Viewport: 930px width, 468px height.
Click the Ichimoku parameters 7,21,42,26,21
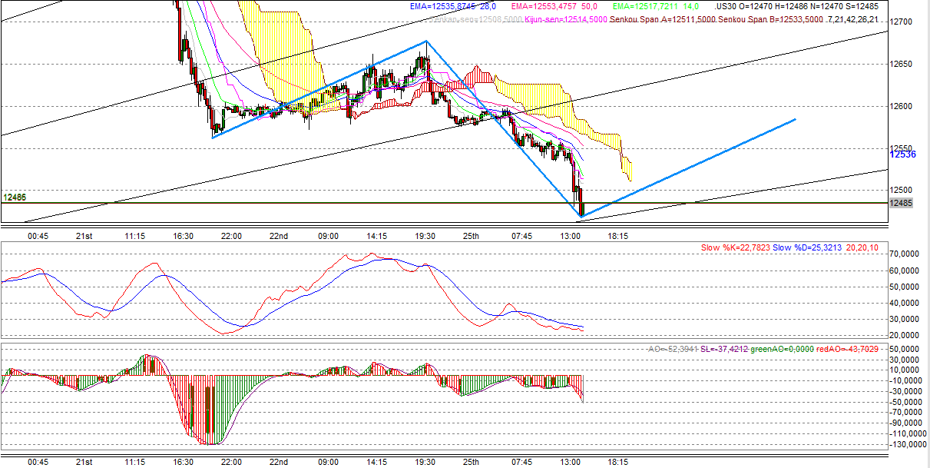pyautogui.click(x=853, y=18)
